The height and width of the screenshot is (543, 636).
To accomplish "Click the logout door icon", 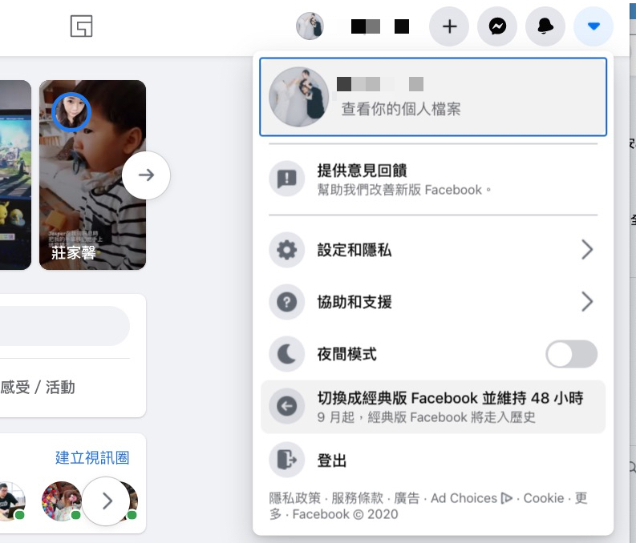I will tap(287, 460).
